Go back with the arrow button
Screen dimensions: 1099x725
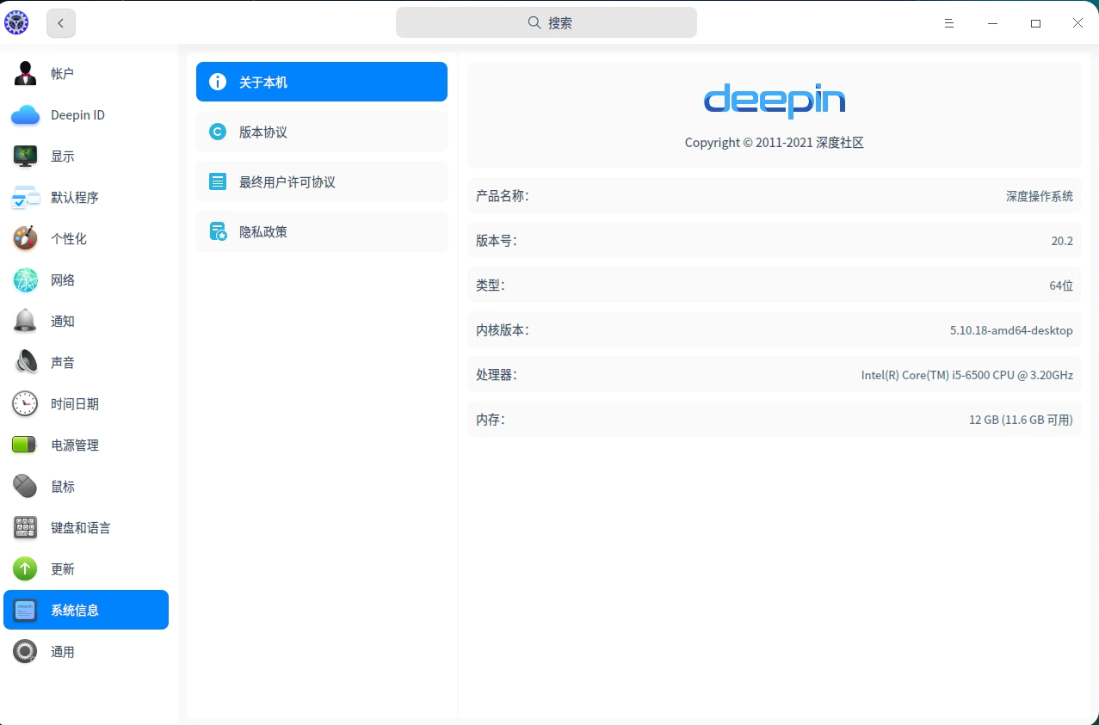click(61, 23)
